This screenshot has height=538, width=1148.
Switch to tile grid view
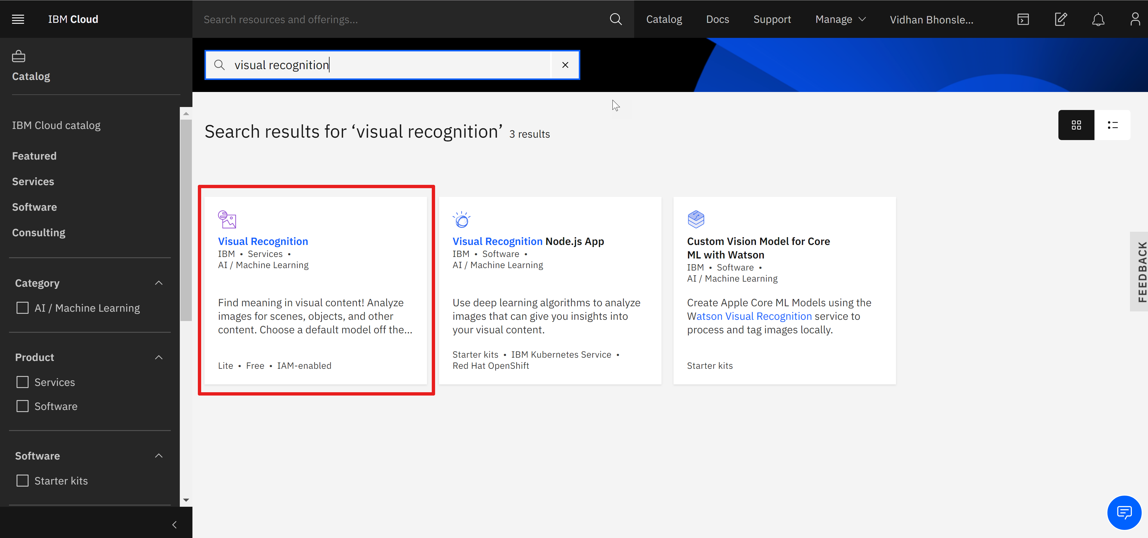click(1076, 125)
